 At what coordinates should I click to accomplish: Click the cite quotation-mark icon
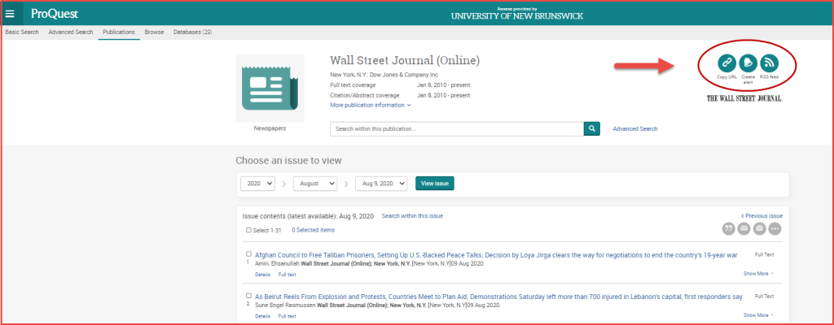tap(729, 228)
